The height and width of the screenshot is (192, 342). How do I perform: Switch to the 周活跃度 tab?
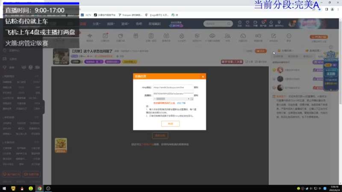[293, 56]
